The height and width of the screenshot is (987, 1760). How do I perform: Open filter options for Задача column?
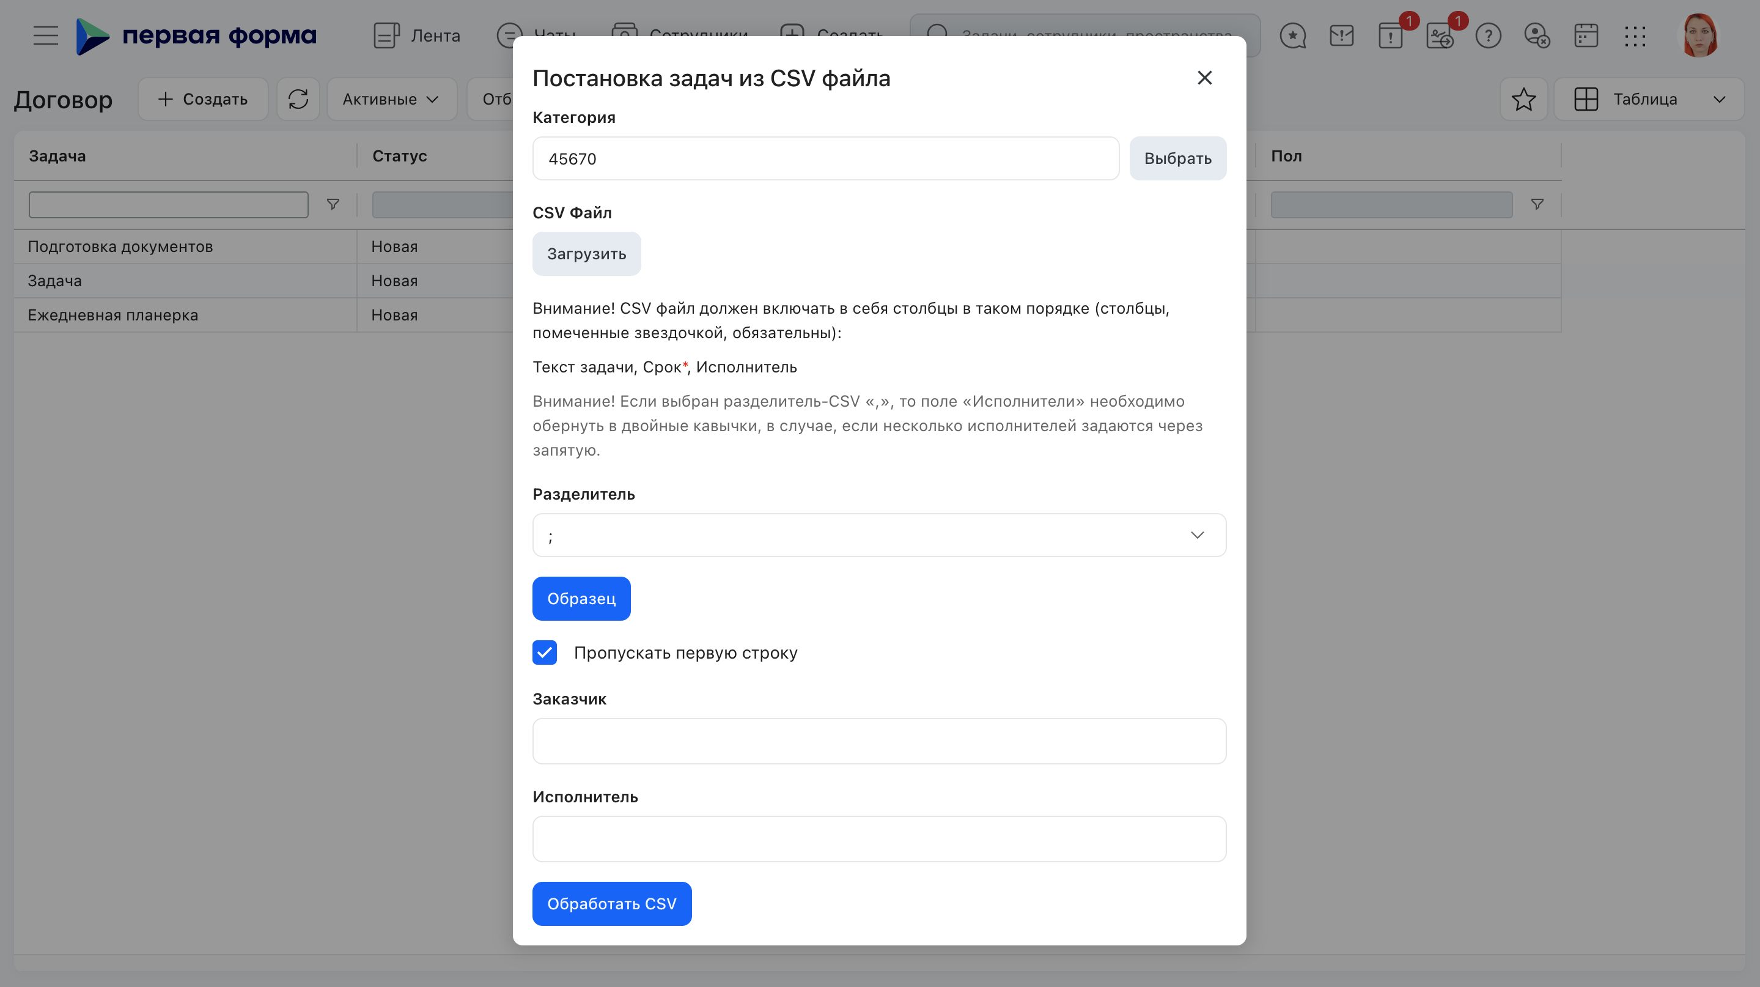click(333, 204)
